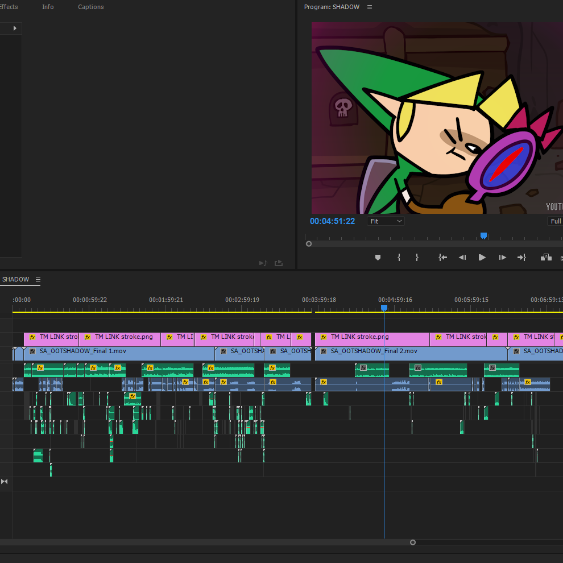Click the play-audio icon beside the export icon
The width and height of the screenshot is (563, 563).
(263, 263)
